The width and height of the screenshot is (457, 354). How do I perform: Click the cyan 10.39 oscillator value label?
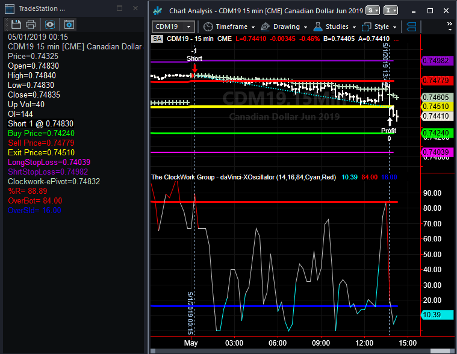pyautogui.click(x=437, y=315)
